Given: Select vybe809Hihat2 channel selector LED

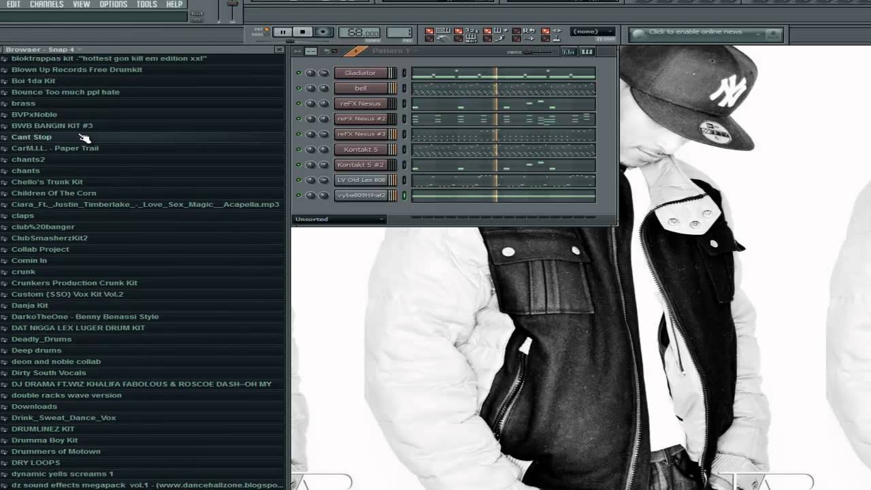Looking at the screenshot, I should 404,195.
